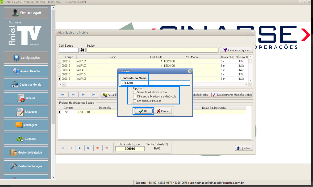Confirm the search with OK

(x=144, y=111)
